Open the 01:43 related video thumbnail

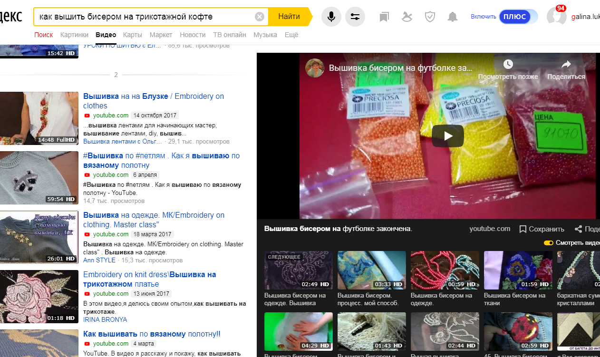[x=372, y=331]
